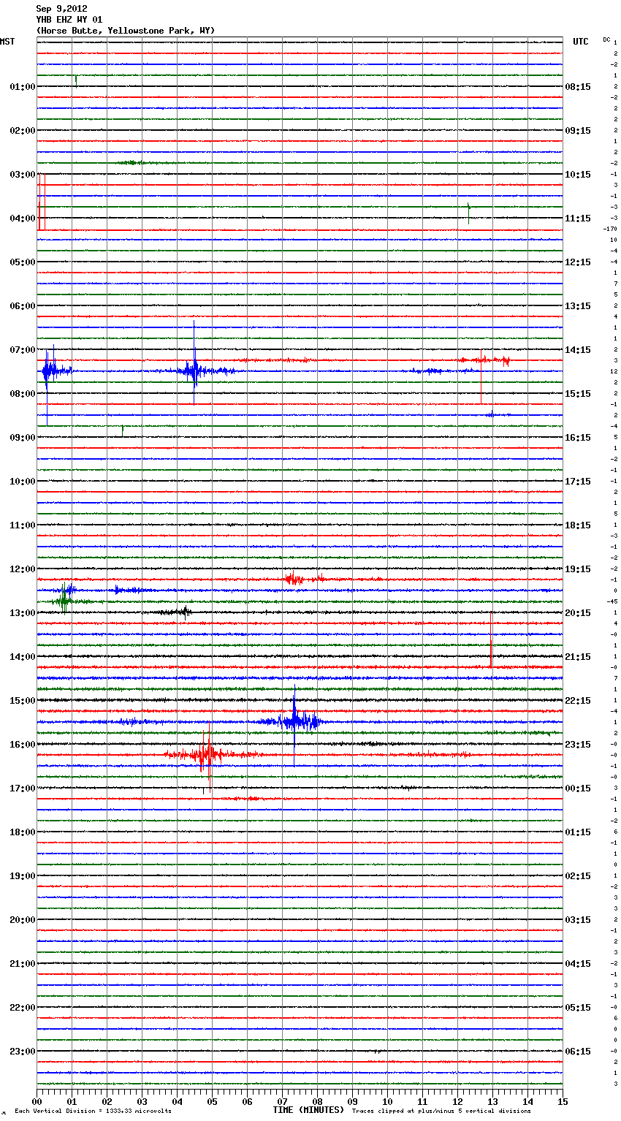Select the "05:00" MST time label
Viewport: 621px width, 1121px height.
point(23,262)
